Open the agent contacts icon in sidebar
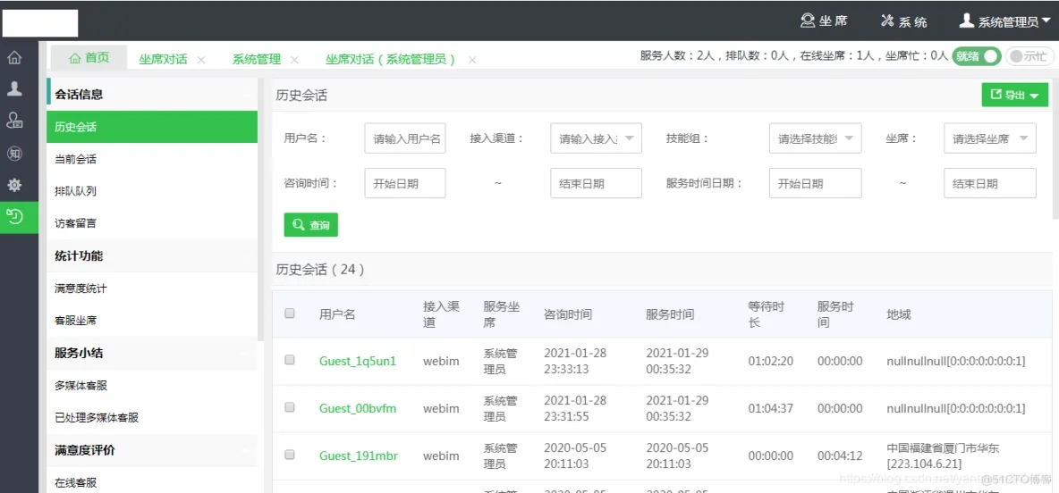This screenshot has width=1059, height=493. [14, 121]
